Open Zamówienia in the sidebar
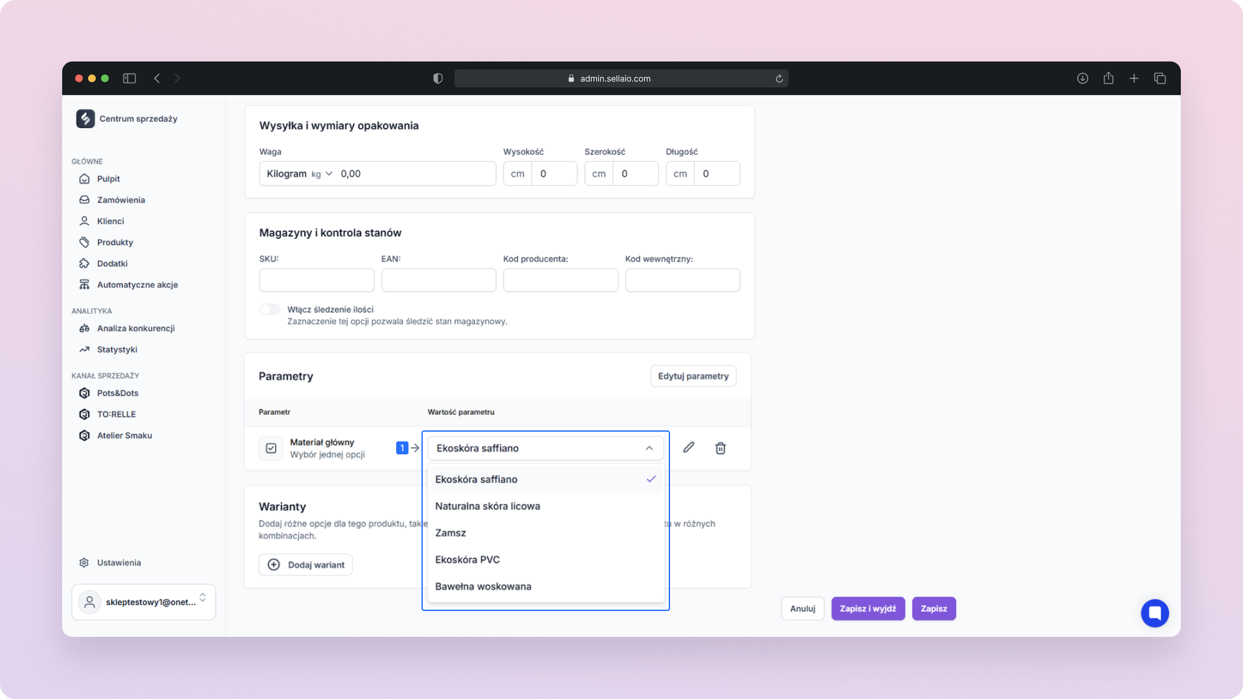Viewport: 1243px width, 699px height. (120, 200)
